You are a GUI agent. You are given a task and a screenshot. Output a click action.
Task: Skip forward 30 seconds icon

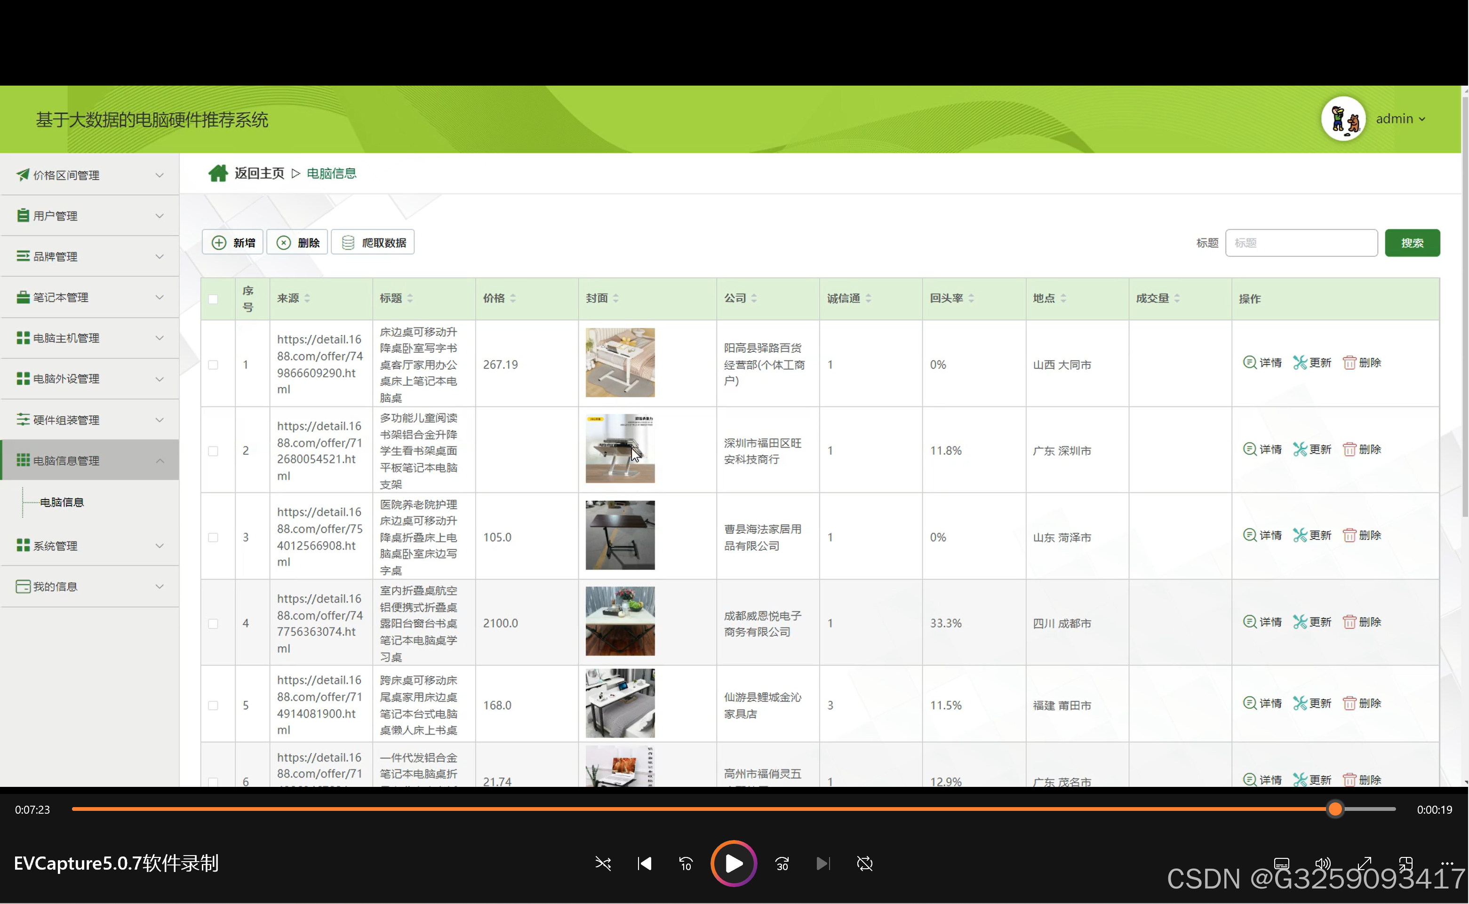(782, 864)
